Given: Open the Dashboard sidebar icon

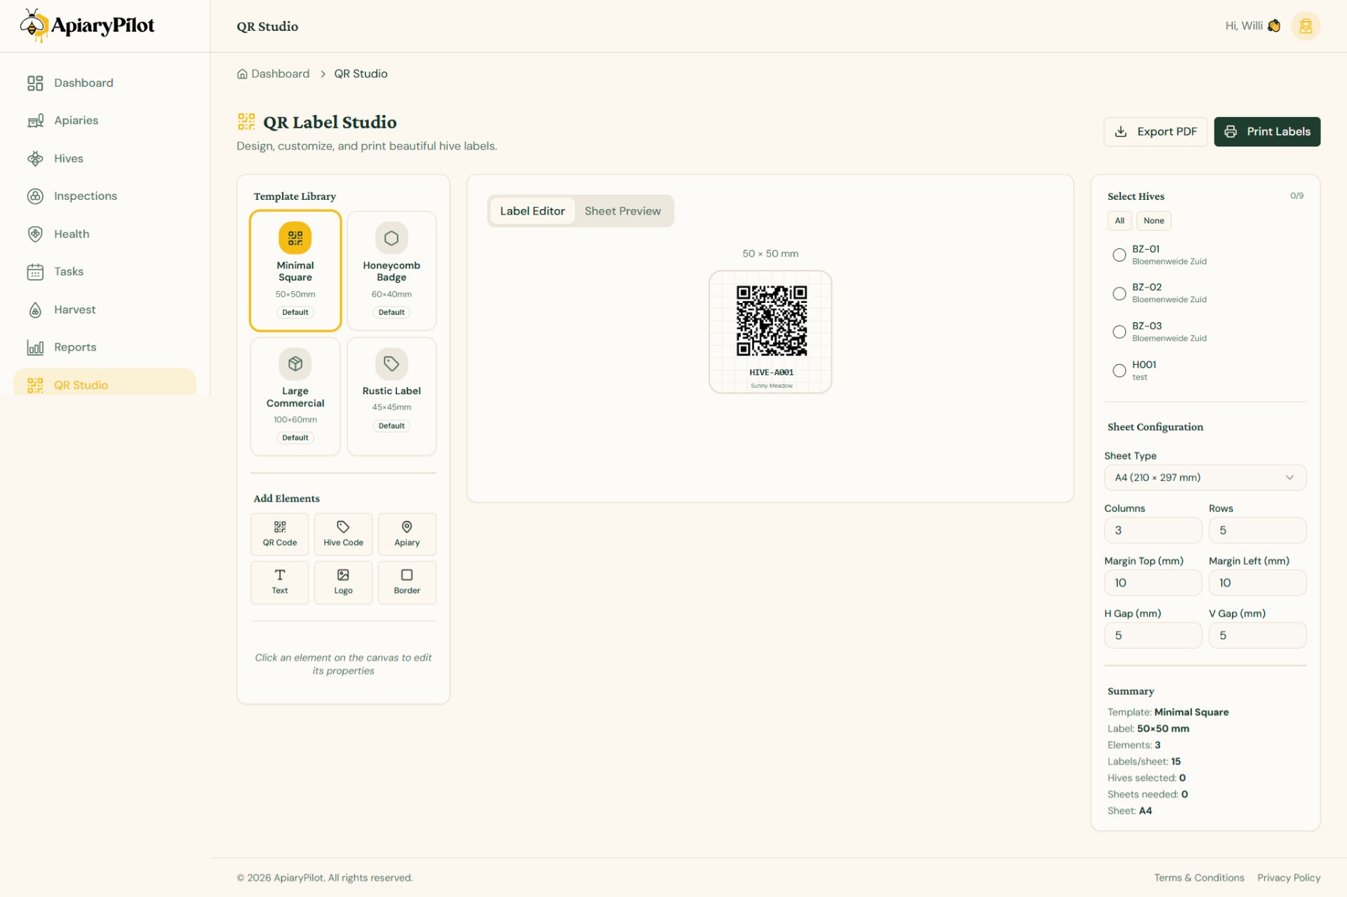Looking at the screenshot, I should click(35, 83).
